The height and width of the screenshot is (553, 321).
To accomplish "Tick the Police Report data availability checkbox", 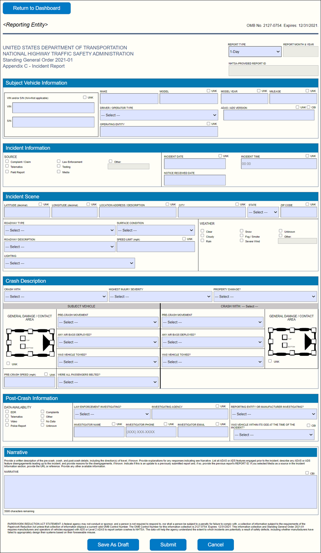I will pyautogui.click(x=7, y=425).
